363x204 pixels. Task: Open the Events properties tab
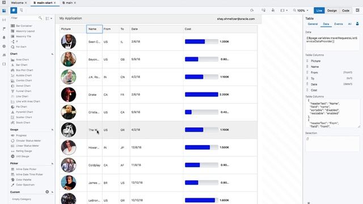[x=339, y=24]
